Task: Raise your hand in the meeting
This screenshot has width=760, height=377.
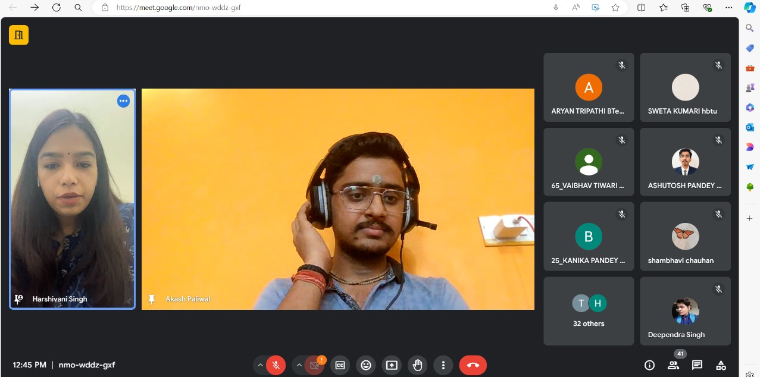Action: point(418,365)
